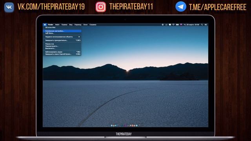The height and width of the screenshot is (141, 251).
Task: Select Режим сна in the Apple menu
Action: pos(62,44)
